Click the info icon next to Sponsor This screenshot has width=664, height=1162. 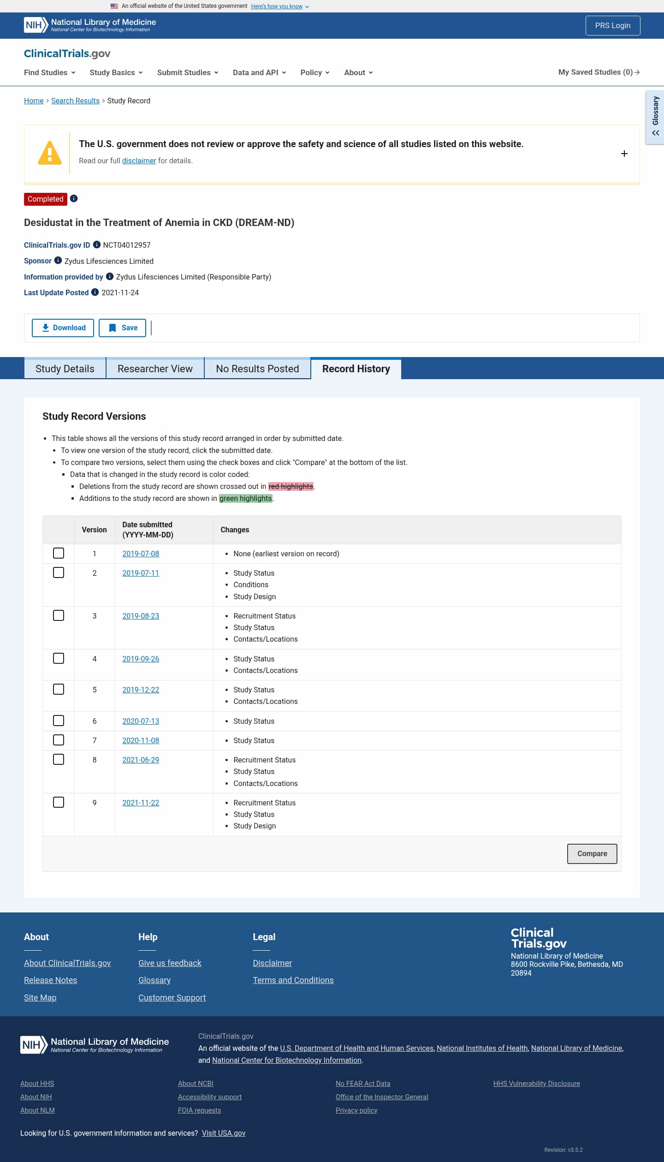[58, 260]
